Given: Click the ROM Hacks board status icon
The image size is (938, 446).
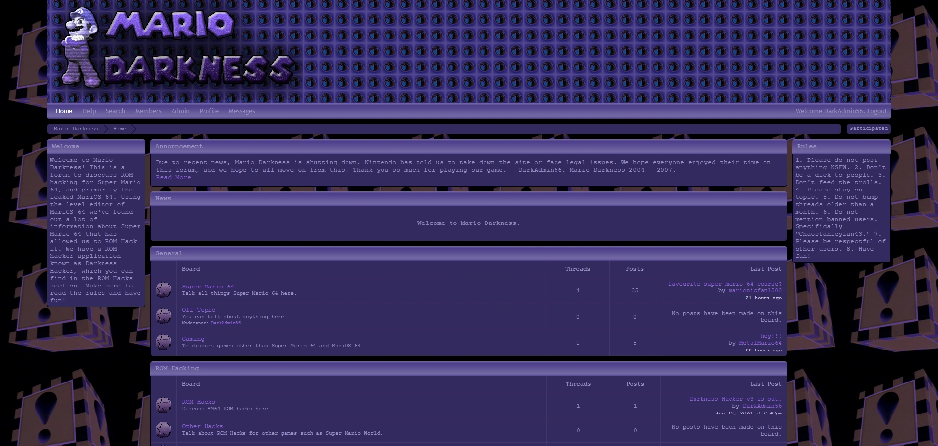Looking at the screenshot, I should (x=163, y=405).
